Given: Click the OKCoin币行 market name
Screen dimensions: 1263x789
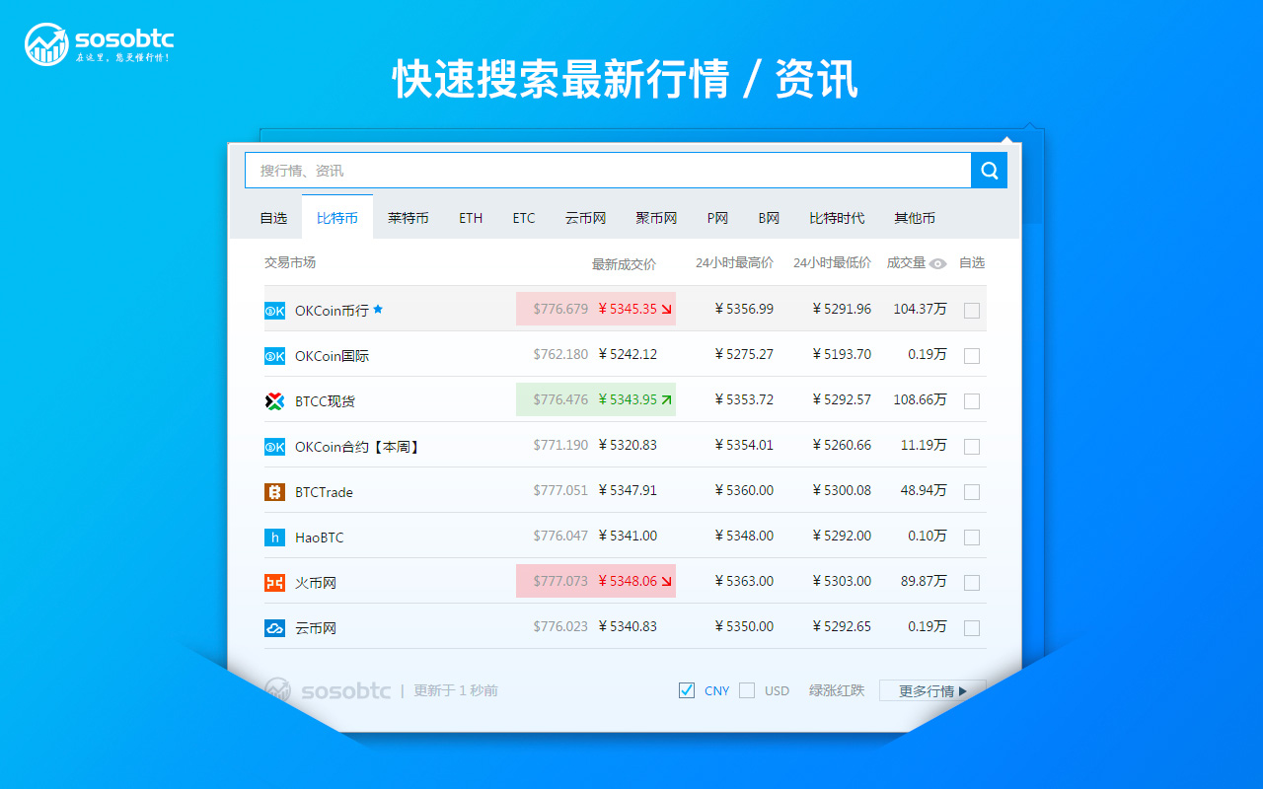Looking at the screenshot, I should coord(332,311).
